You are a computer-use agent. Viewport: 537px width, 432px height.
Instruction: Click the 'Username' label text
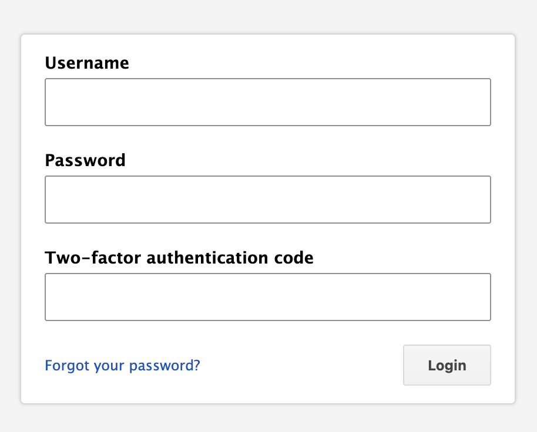coord(87,63)
